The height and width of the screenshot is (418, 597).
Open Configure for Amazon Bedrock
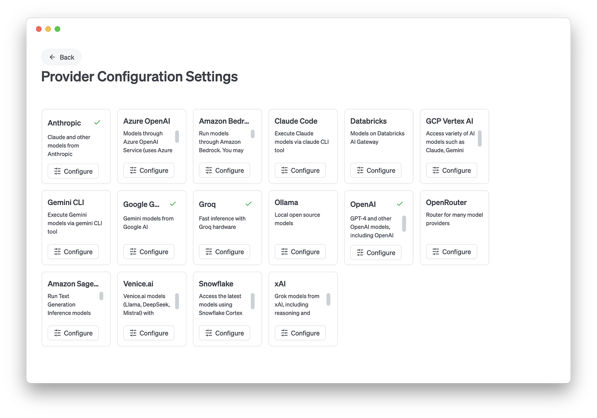[224, 170]
